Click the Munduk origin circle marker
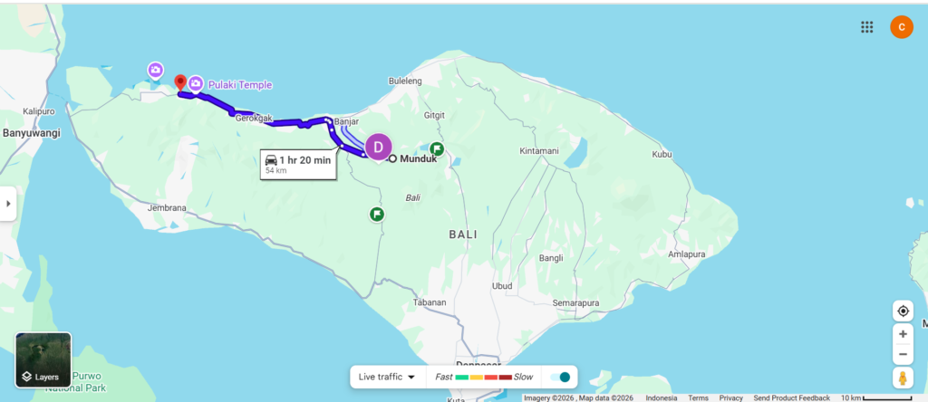Screen dimensions: 928x402 click(x=391, y=158)
